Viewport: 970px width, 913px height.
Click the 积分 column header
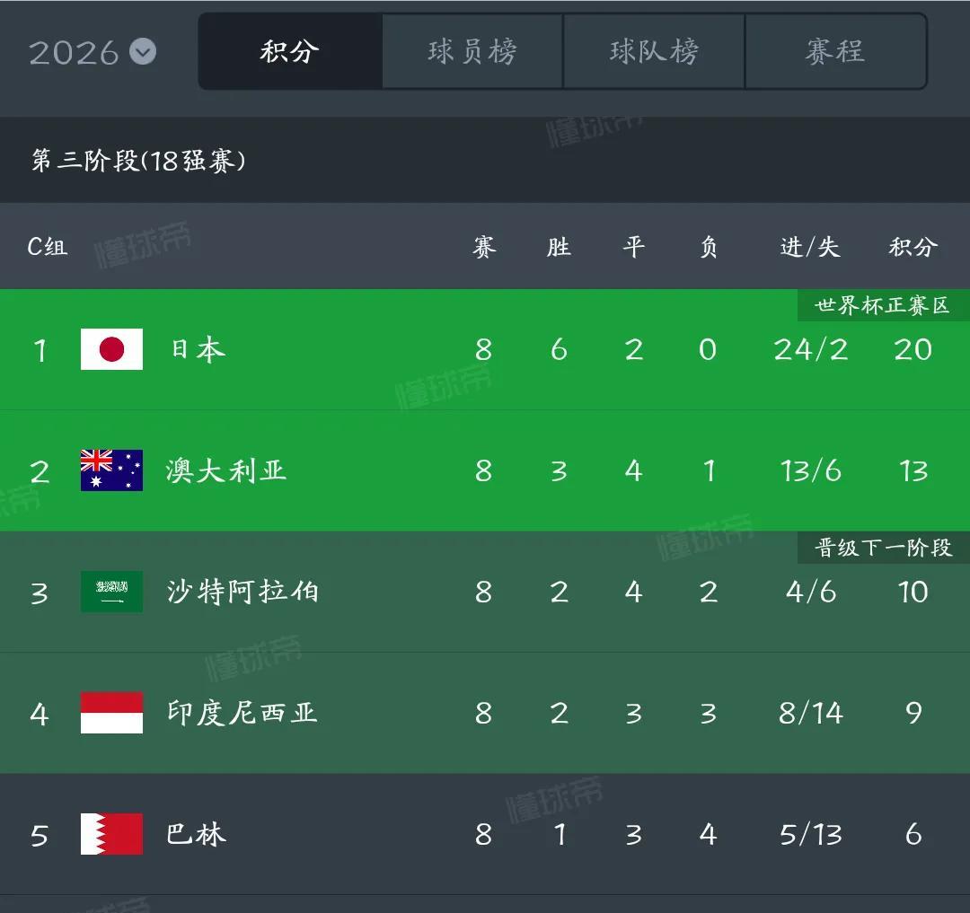pyautogui.click(x=913, y=247)
